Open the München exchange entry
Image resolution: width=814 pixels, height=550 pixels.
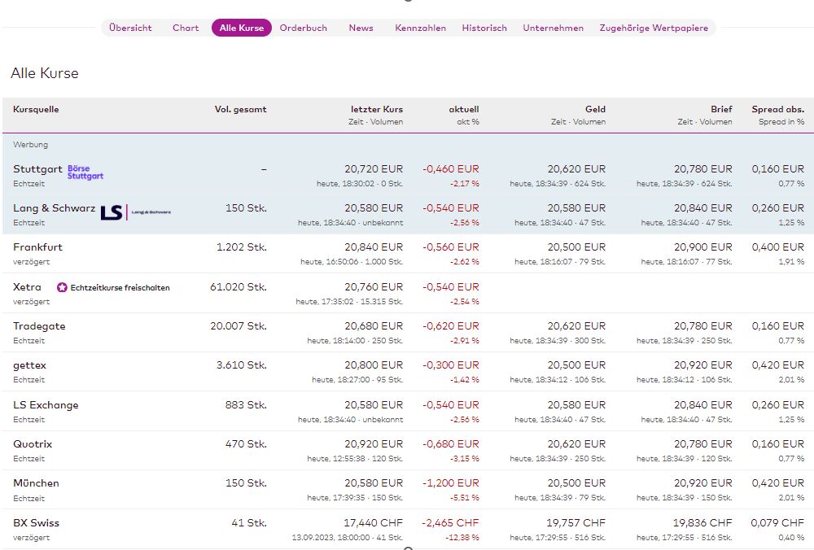click(36, 483)
